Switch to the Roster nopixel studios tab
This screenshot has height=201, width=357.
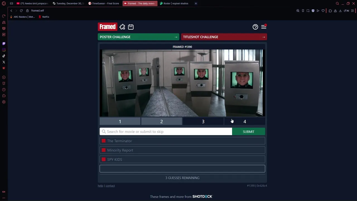click(174, 3)
